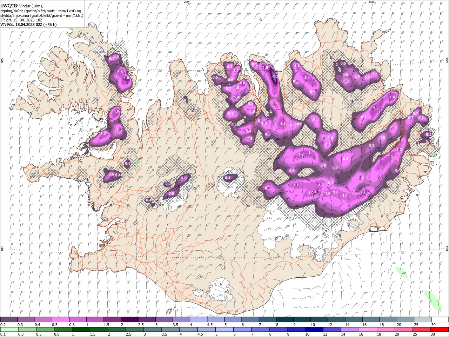
Task: Pick the light lavender upper swatch at 4
Action: 199,320
